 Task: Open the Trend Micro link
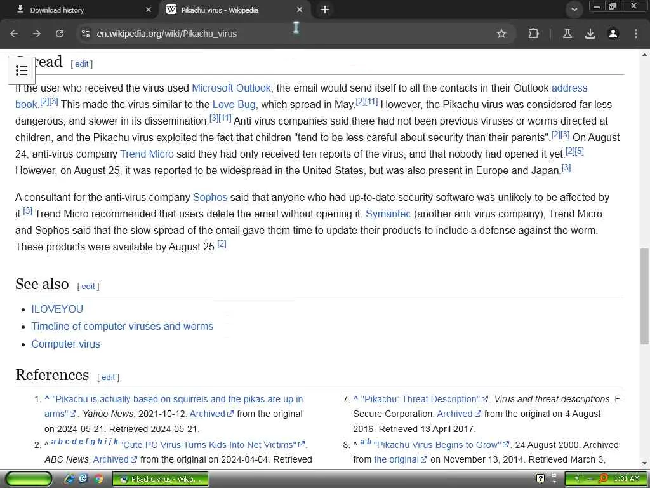(x=147, y=154)
